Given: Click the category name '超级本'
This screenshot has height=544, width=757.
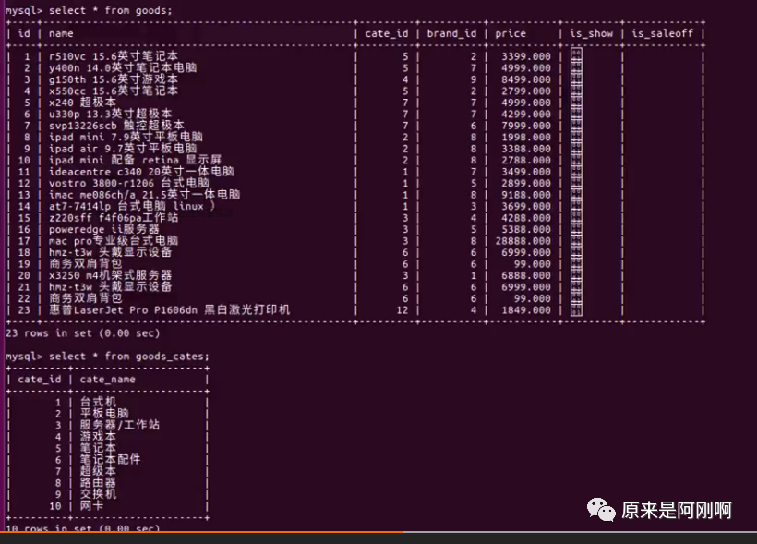Looking at the screenshot, I should (x=98, y=472).
